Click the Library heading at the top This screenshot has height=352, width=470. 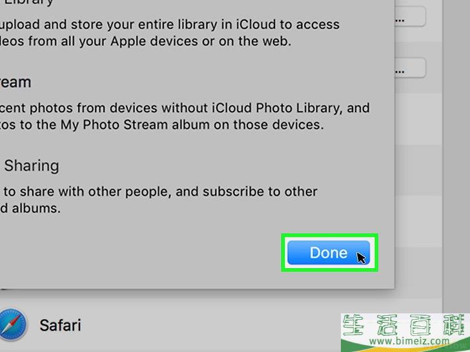[28, 3]
